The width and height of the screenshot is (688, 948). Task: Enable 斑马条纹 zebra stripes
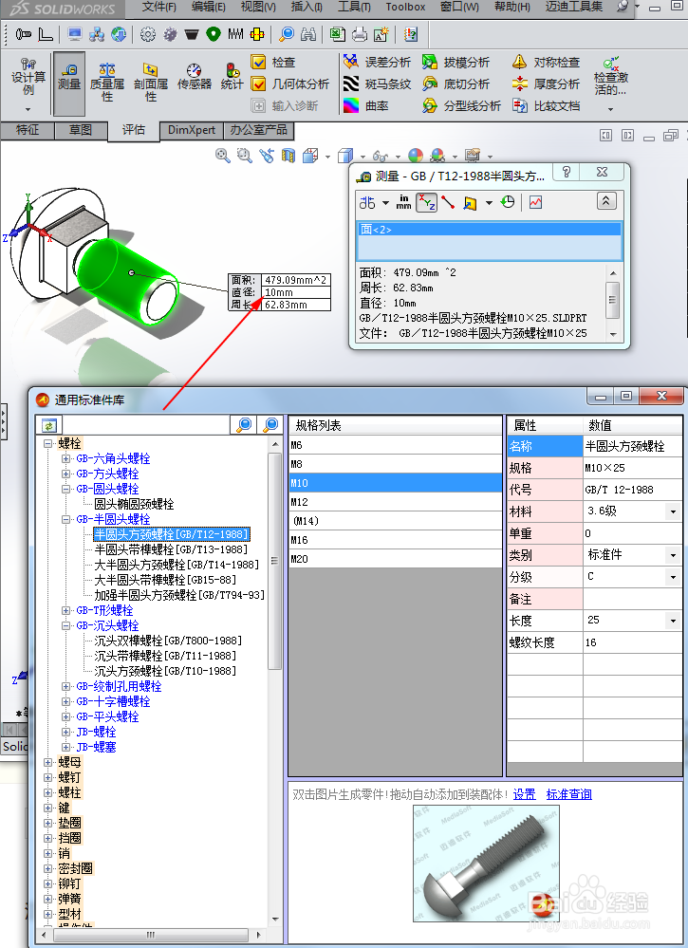tap(377, 84)
